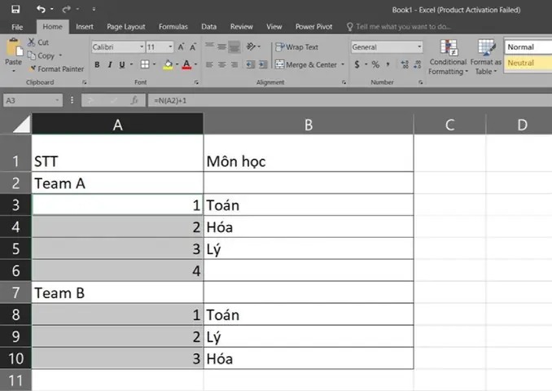Switch to the Page Layout tab

tap(125, 27)
